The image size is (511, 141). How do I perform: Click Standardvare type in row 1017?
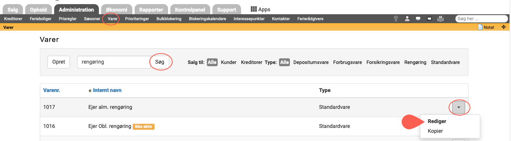click(x=334, y=107)
